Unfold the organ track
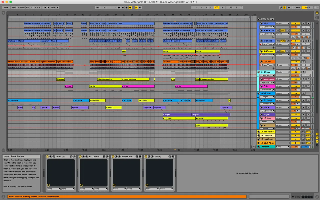The height and width of the screenshot is (200, 320). [x=261, y=115]
